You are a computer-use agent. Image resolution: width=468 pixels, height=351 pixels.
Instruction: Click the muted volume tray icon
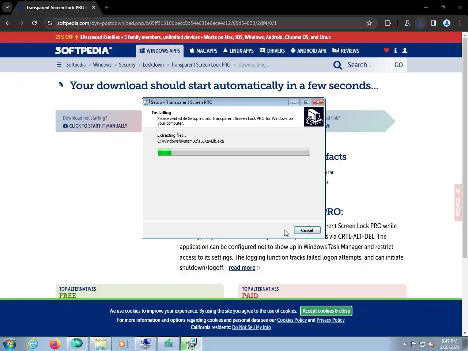tap(431, 344)
